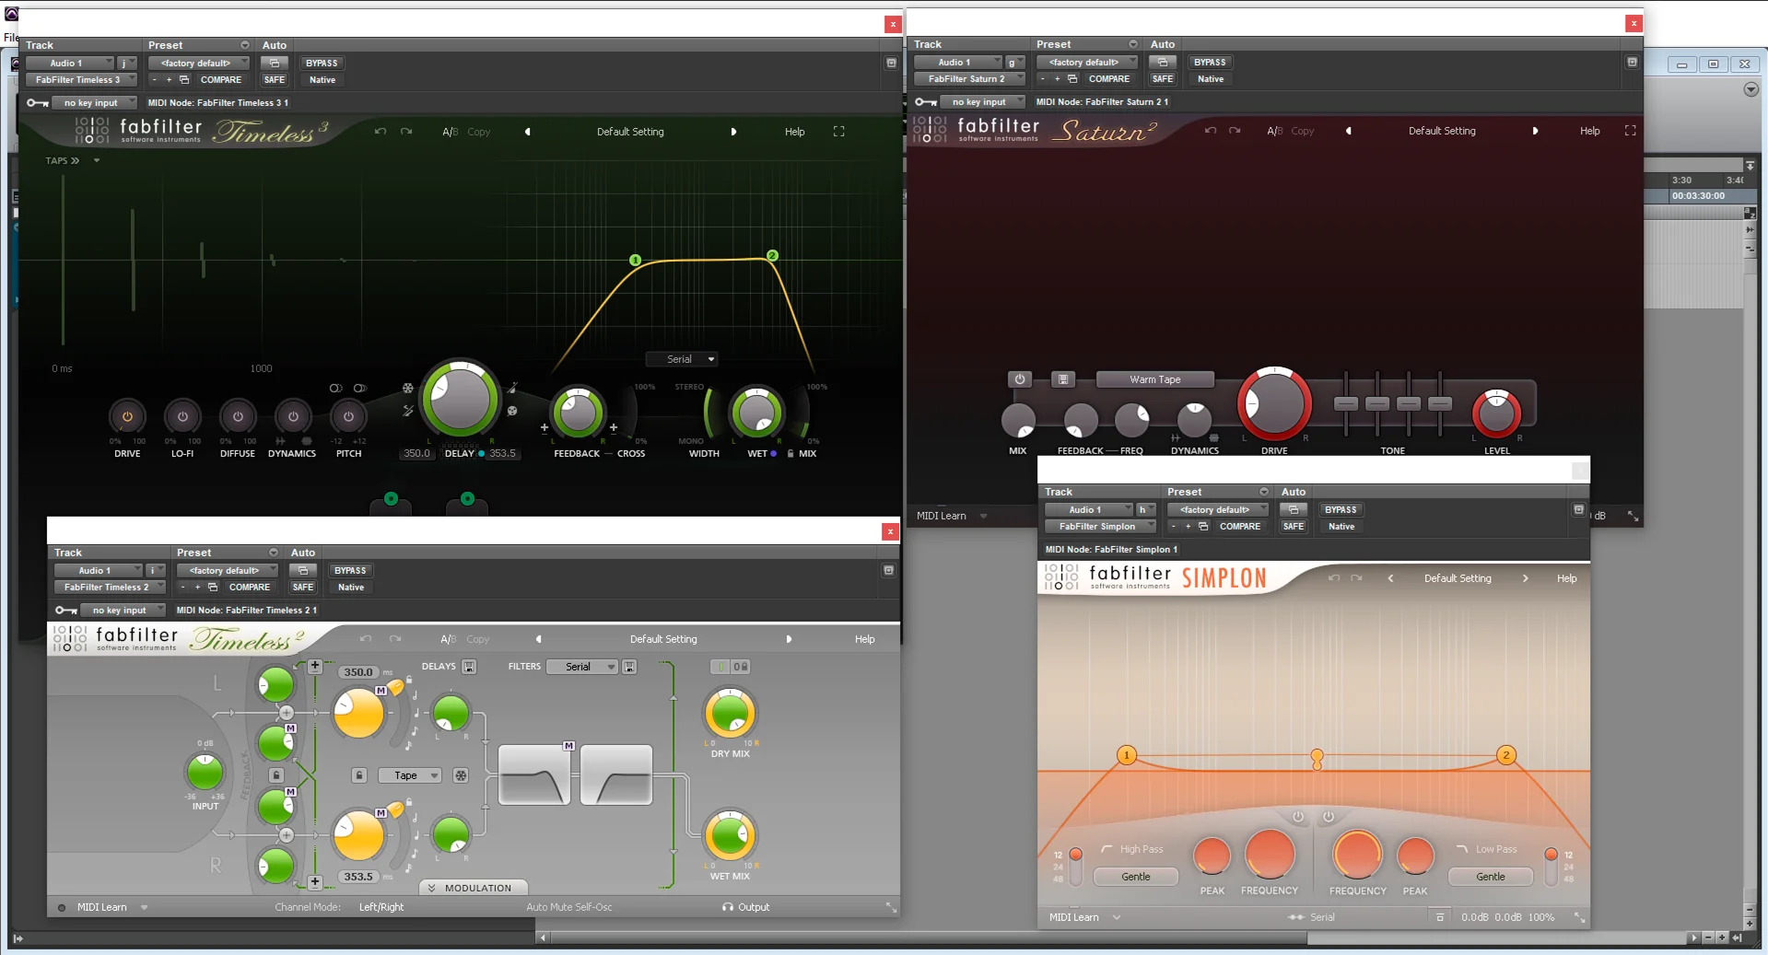This screenshot has width=1768, height=955.
Task: Click the 350.0 delay time field in Timeless 2
Action: pyautogui.click(x=358, y=672)
